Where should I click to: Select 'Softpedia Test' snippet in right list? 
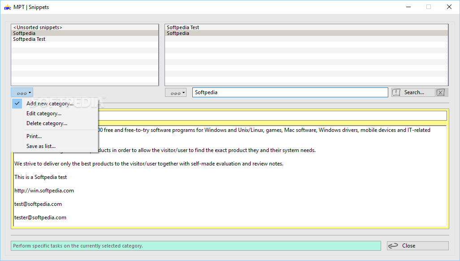click(x=306, y=27)
